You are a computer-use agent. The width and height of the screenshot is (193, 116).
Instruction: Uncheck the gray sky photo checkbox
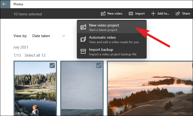[99, 65]
